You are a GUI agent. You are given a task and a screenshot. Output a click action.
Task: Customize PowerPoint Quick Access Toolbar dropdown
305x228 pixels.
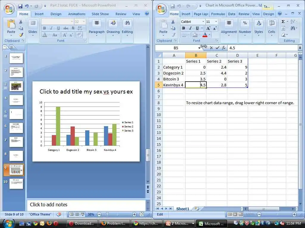[45, 6]
